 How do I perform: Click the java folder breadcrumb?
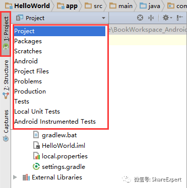pyautogui.click(x=150, y=6)
